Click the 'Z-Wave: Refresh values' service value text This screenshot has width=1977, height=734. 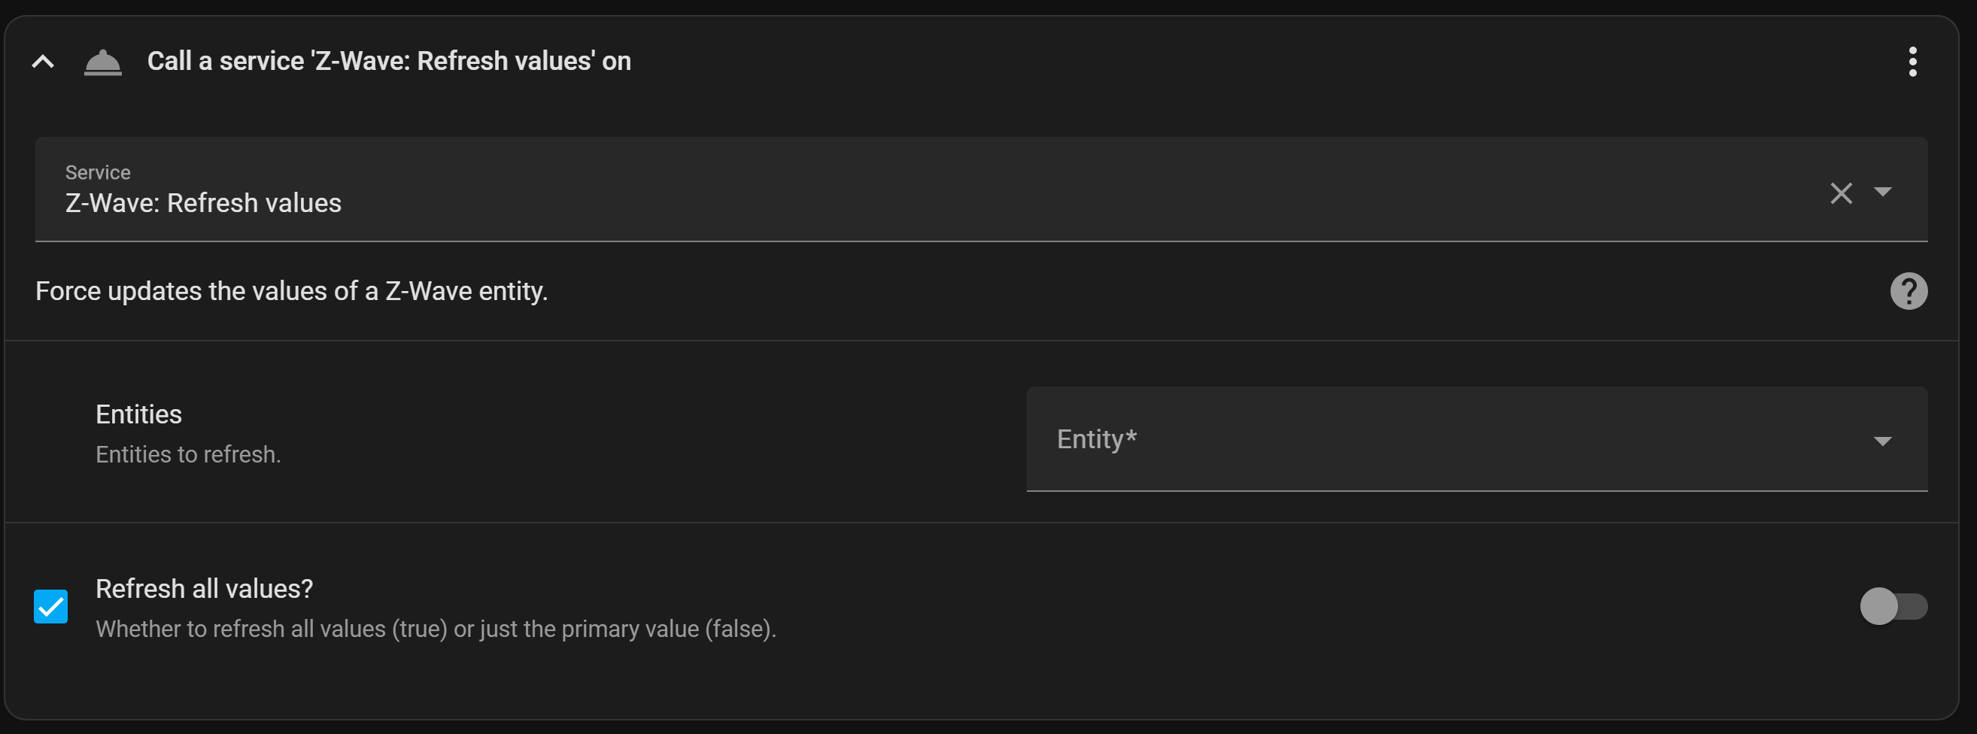click(x=203, y=203)
